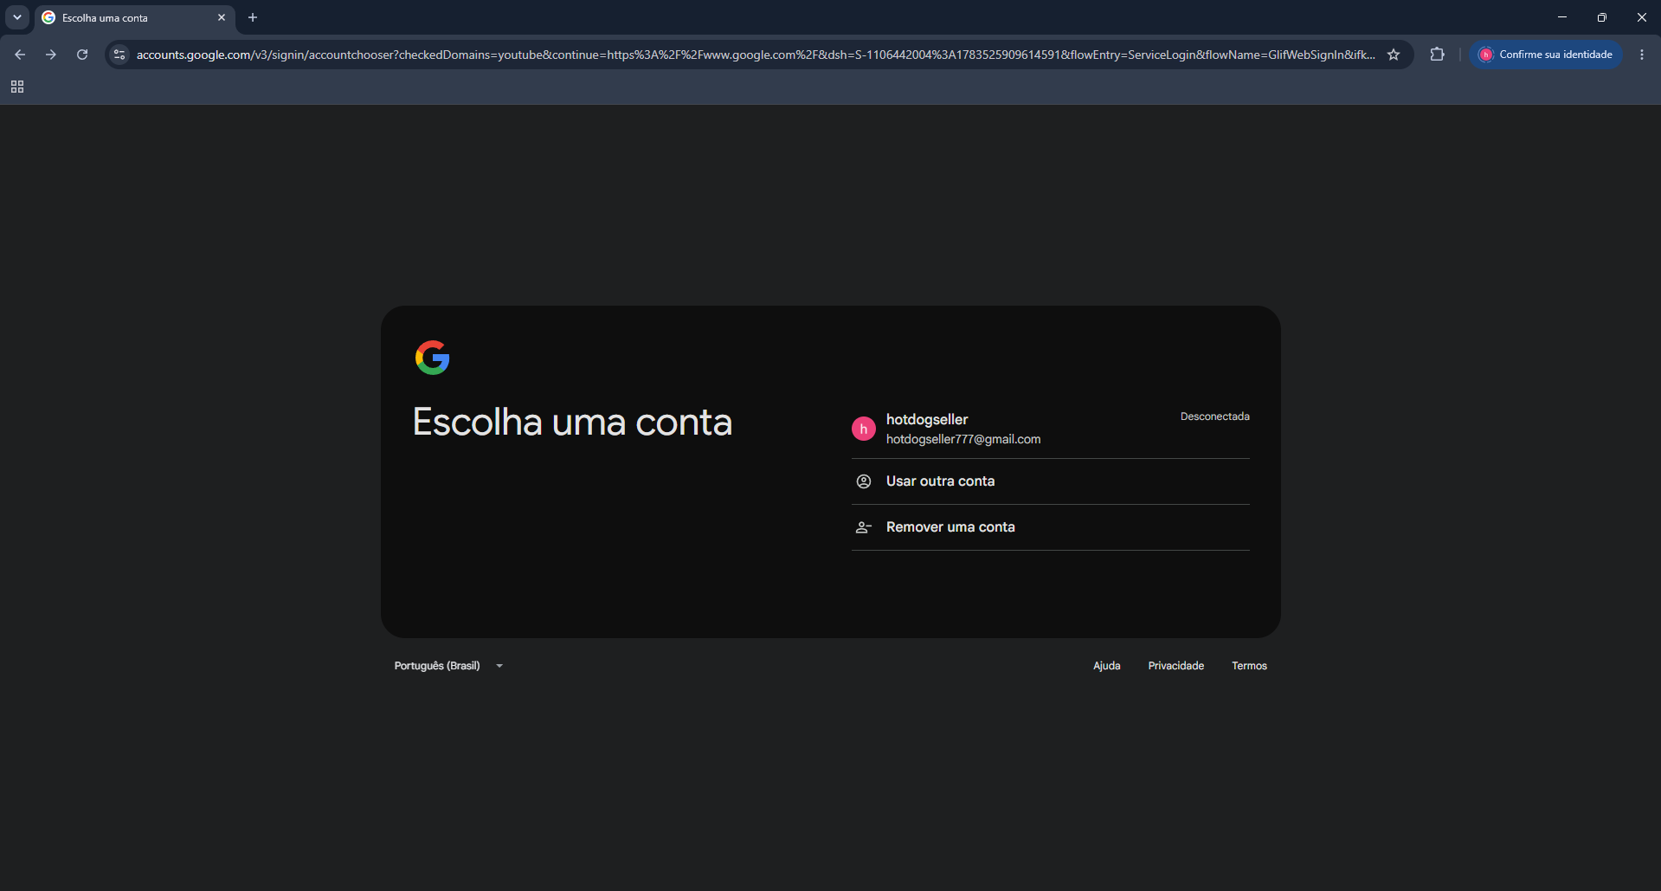
Task: Click 'Usar outra conta' option
Action: tap(1051, 481)
